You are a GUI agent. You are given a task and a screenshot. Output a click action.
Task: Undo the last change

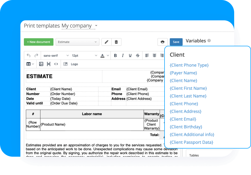tap(29, 55)
